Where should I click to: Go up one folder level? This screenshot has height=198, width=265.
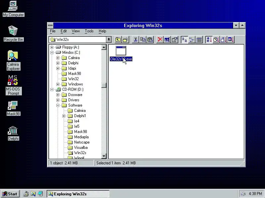coord(118,40)
